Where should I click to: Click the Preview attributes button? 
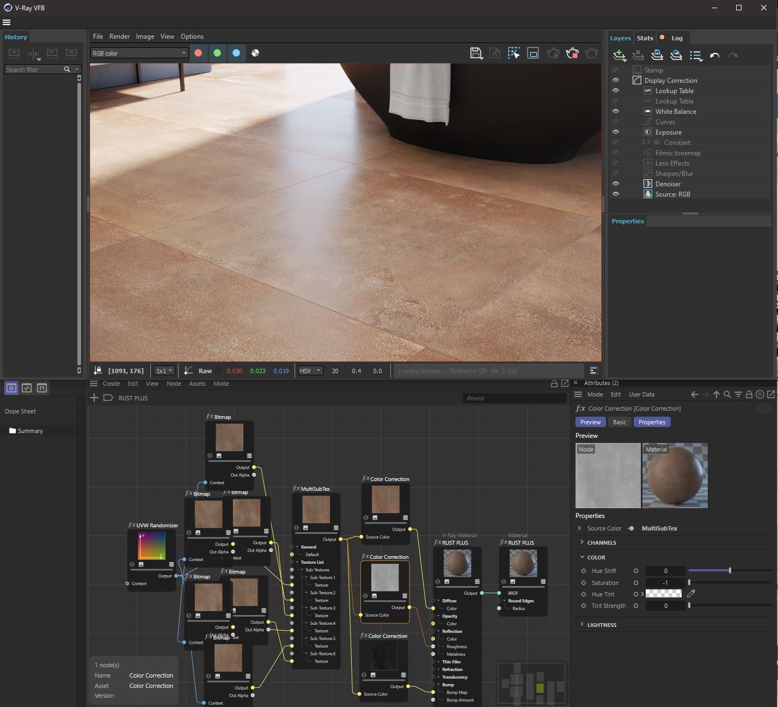click(x=590, y=422)
